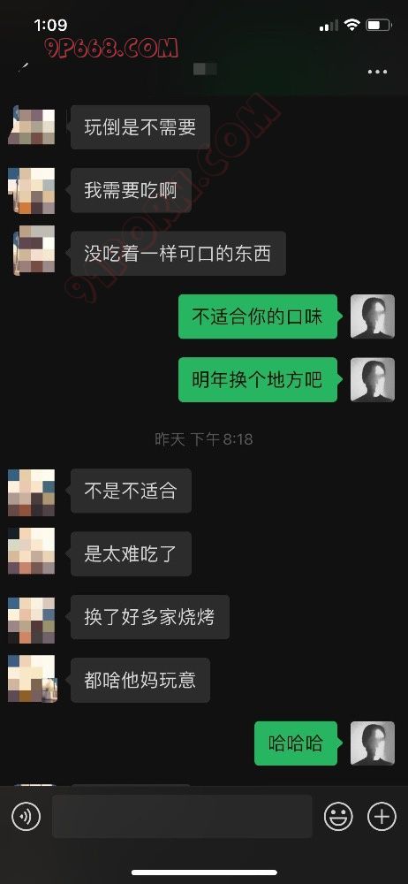Tap the green 哈哈哈 reply bubble
The height and width of the screenshot is (884, 408).
coord(296,743)
